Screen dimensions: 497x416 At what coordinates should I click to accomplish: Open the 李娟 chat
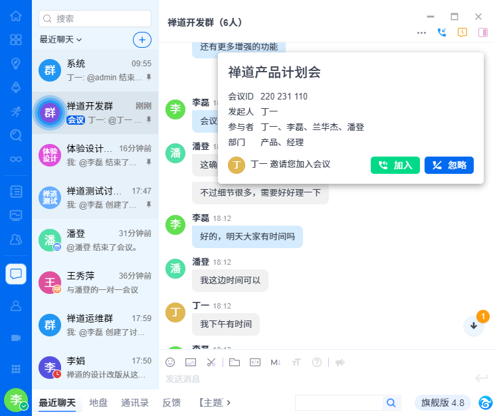coord(95,368)
